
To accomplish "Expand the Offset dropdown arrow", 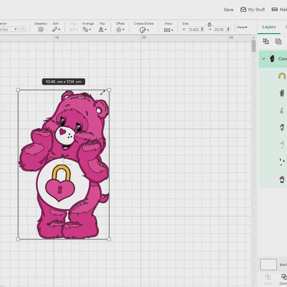I will (x=124, y=29).
